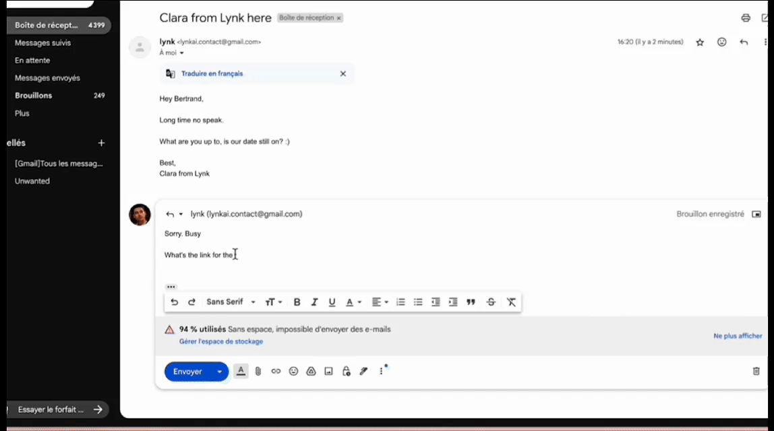This screenshot has height=431, width=774.
Task: Toggle bold formatting in the compose toolbar
Action: tap(297, 302)
